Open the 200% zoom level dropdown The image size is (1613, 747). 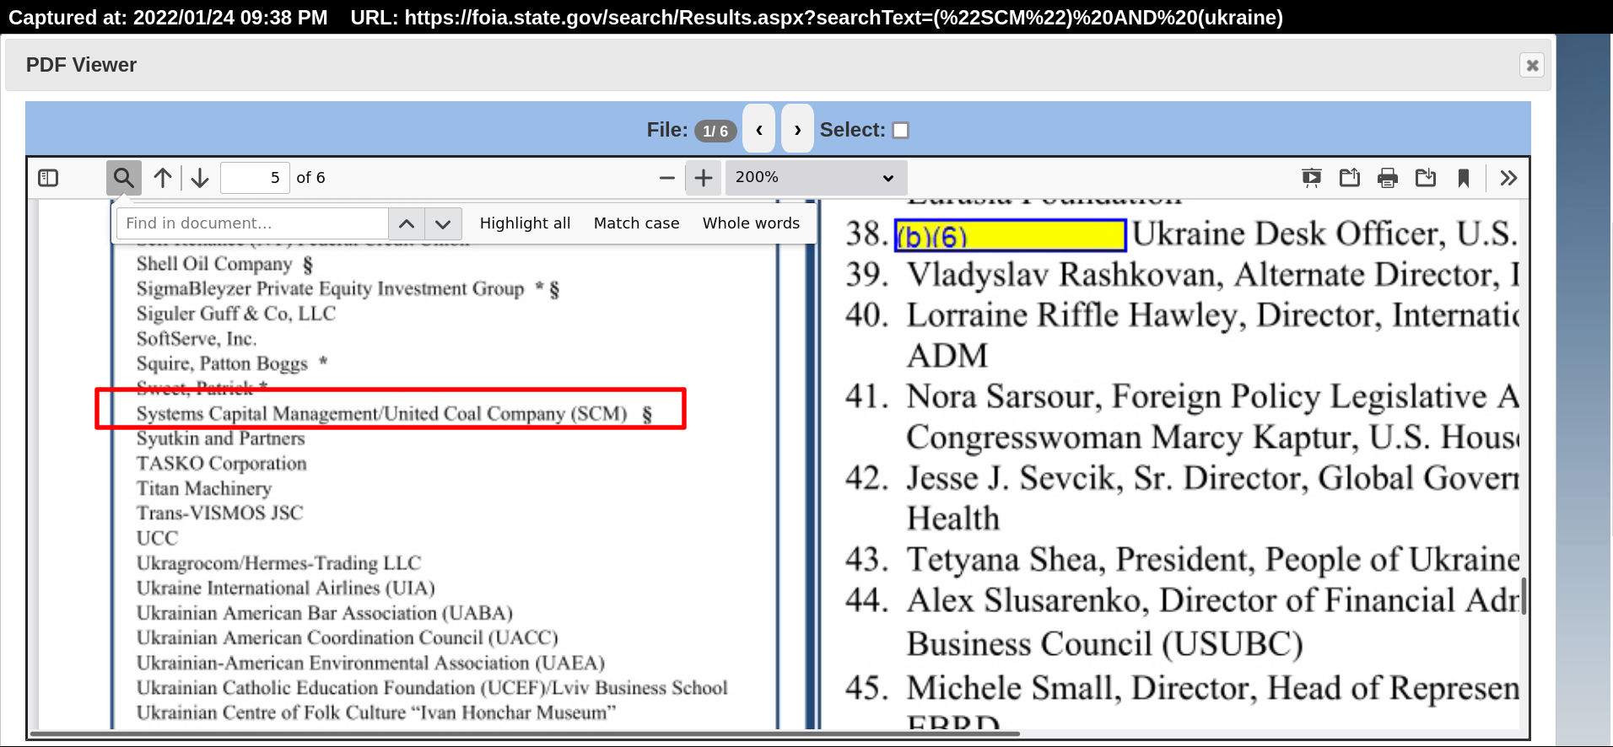click(x=816, y=178)
